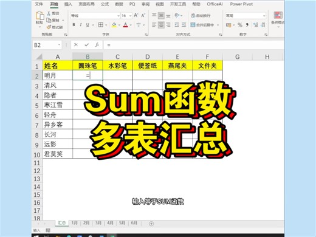Open the 文件 menu tab

[x=39, y=4]
